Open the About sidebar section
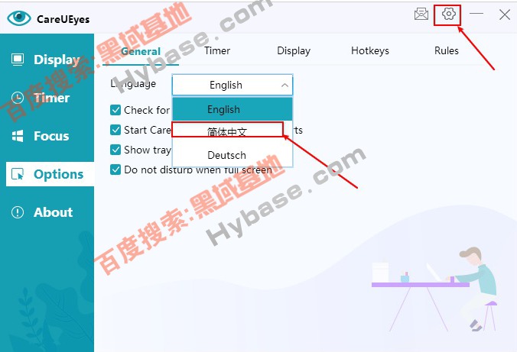The height and width of the screenshot is (352, 517). tap(47, 212)
